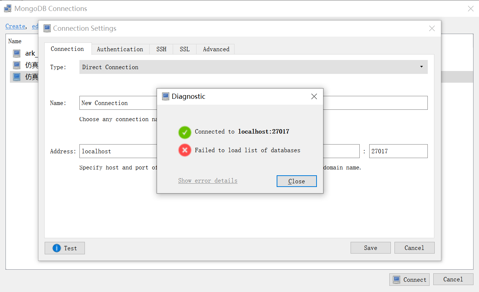Image resolution: width=479 pixels, height=292 pixels.
Task: Click the Test button
Action: (x=65, y=248)
